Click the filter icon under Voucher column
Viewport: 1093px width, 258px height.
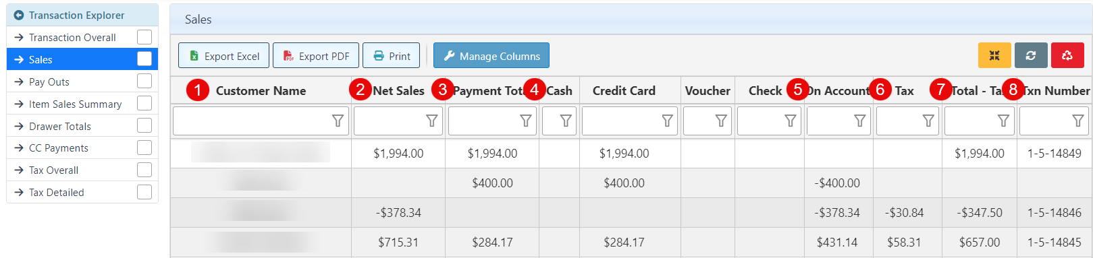721,121
